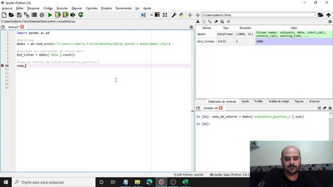Go forward to next cursor location

[198, 15]
